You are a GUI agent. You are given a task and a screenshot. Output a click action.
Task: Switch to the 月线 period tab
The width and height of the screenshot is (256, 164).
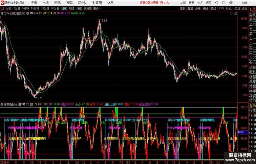[x=79, y=8]
